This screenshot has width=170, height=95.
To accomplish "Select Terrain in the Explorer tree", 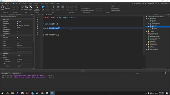I will (154, 22).
